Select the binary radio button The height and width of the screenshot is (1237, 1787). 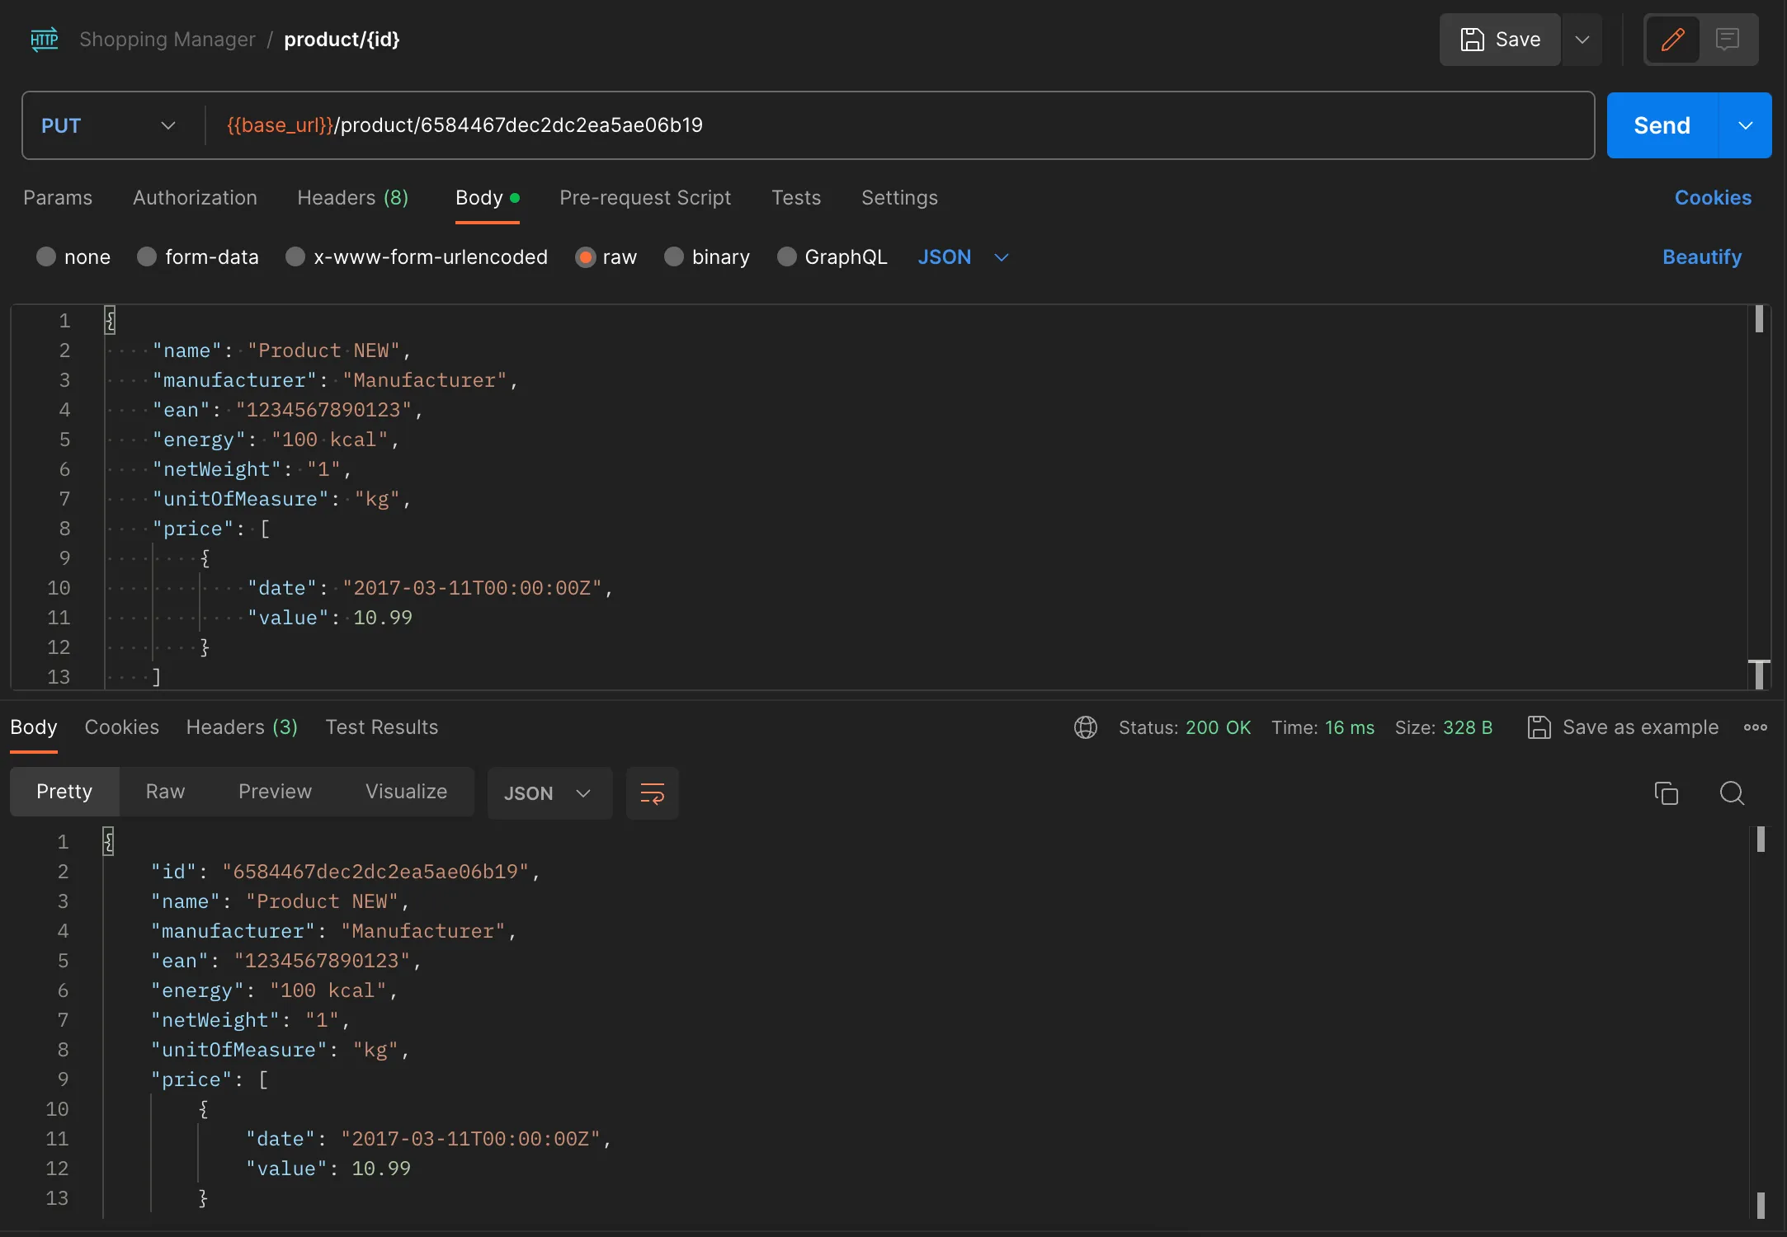[x=674, y=257]
